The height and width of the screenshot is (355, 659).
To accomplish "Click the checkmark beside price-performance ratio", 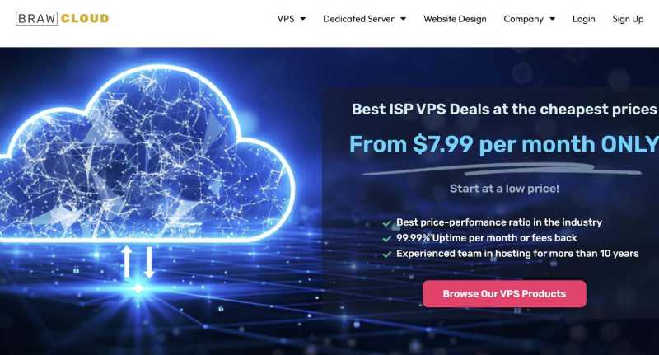I will [x=387, y=223].
